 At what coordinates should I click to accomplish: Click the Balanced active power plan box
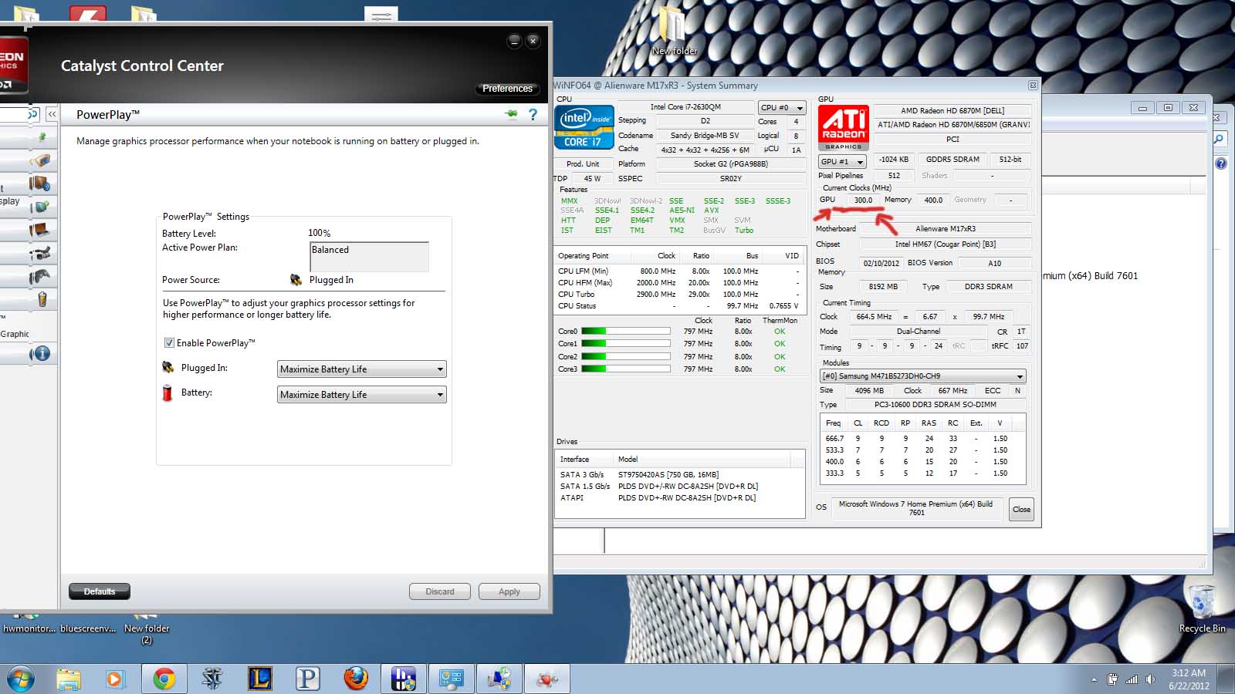369,257
